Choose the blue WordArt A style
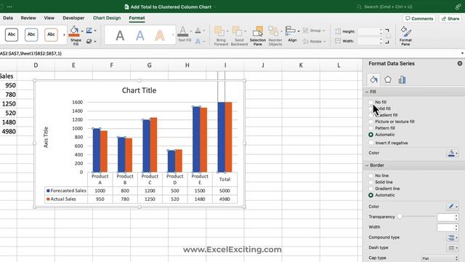The width and height of the screenshot is (465, 262). click(140, 36)
